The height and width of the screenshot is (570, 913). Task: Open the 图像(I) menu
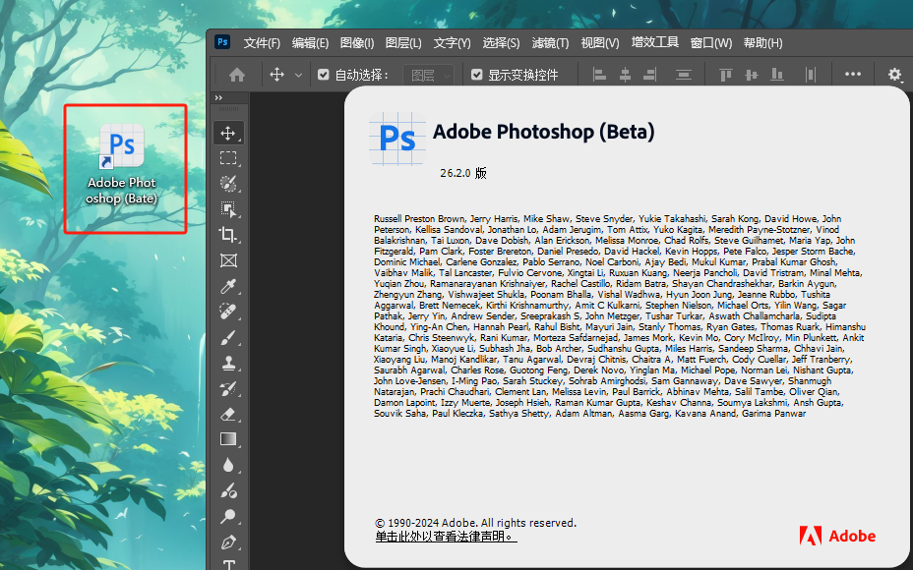coord(357,43)
